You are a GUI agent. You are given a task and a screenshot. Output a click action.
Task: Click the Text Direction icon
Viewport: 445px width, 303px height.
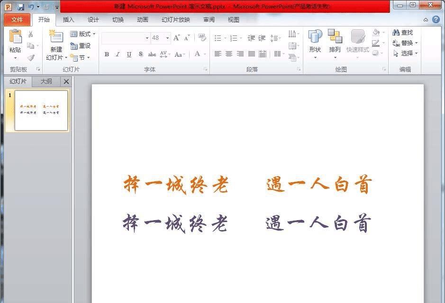pyautogui.click(x=292, y=34)
